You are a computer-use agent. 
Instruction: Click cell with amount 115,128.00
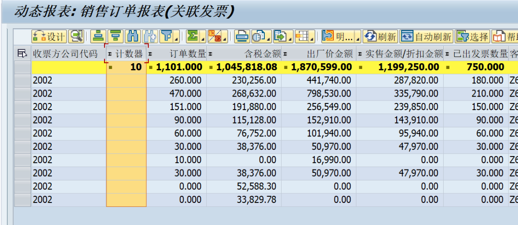pos(244,120)
